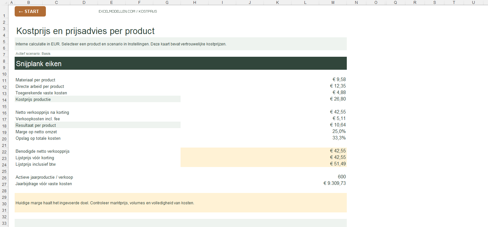The image size is (488, 227).
Task: Select the result value € 10,64
Action: (338, 125)
